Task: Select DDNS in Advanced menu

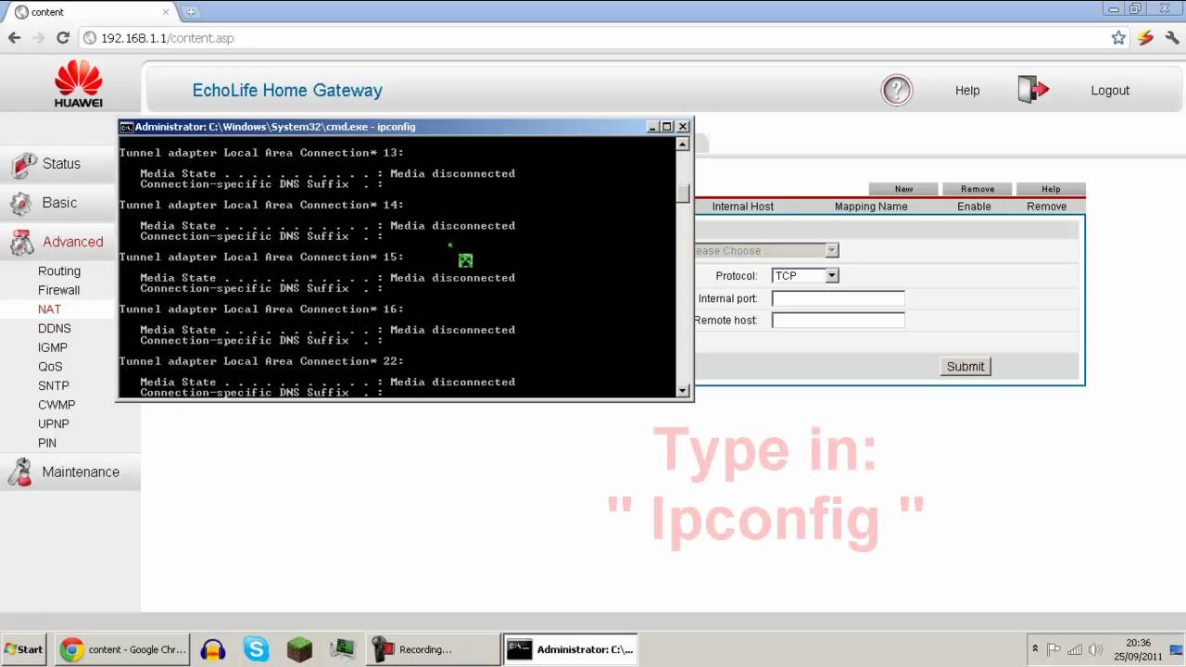Action: click(54, 329)
